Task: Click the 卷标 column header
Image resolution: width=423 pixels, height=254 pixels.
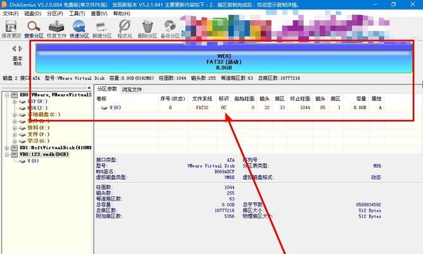Action: pyautogui.click(x=101, y=98)
